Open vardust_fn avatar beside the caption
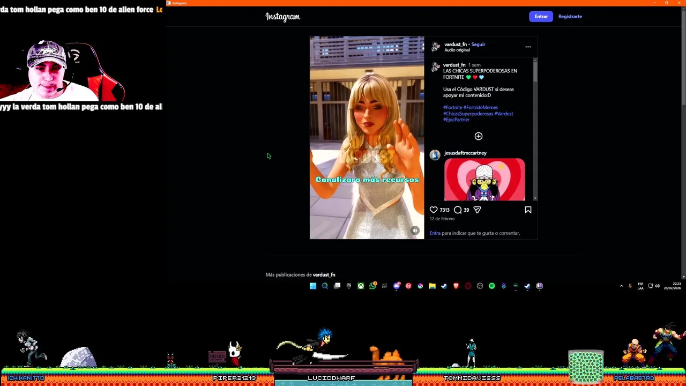Viewport: 686px width, 386px height. (435, 68)
